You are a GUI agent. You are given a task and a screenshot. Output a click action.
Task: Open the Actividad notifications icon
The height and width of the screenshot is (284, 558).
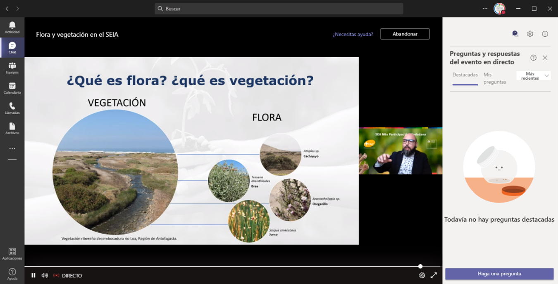pyautogui.click(x=12, y=27)
